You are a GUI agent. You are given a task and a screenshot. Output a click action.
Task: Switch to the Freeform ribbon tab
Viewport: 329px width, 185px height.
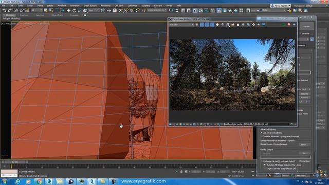(x=24, y=15)
